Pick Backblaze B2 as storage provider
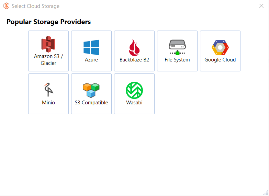 tap(134, 51)
